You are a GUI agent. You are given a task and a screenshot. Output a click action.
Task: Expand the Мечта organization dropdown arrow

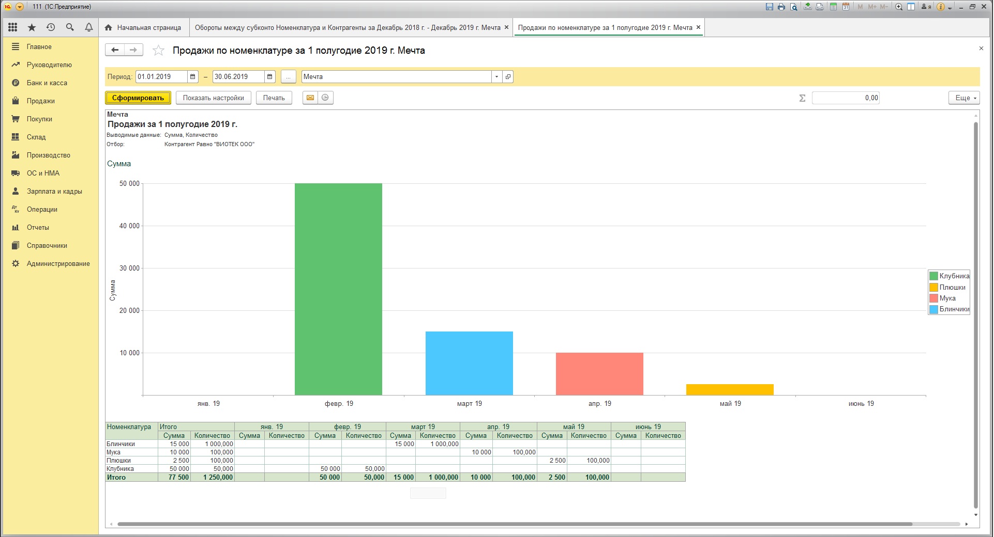496,76
